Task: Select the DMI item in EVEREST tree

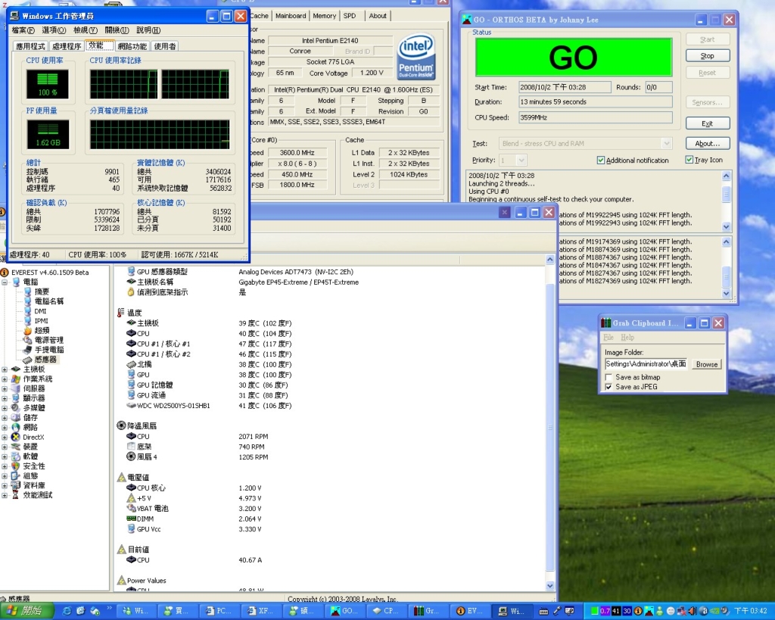Action: [41, 311]
